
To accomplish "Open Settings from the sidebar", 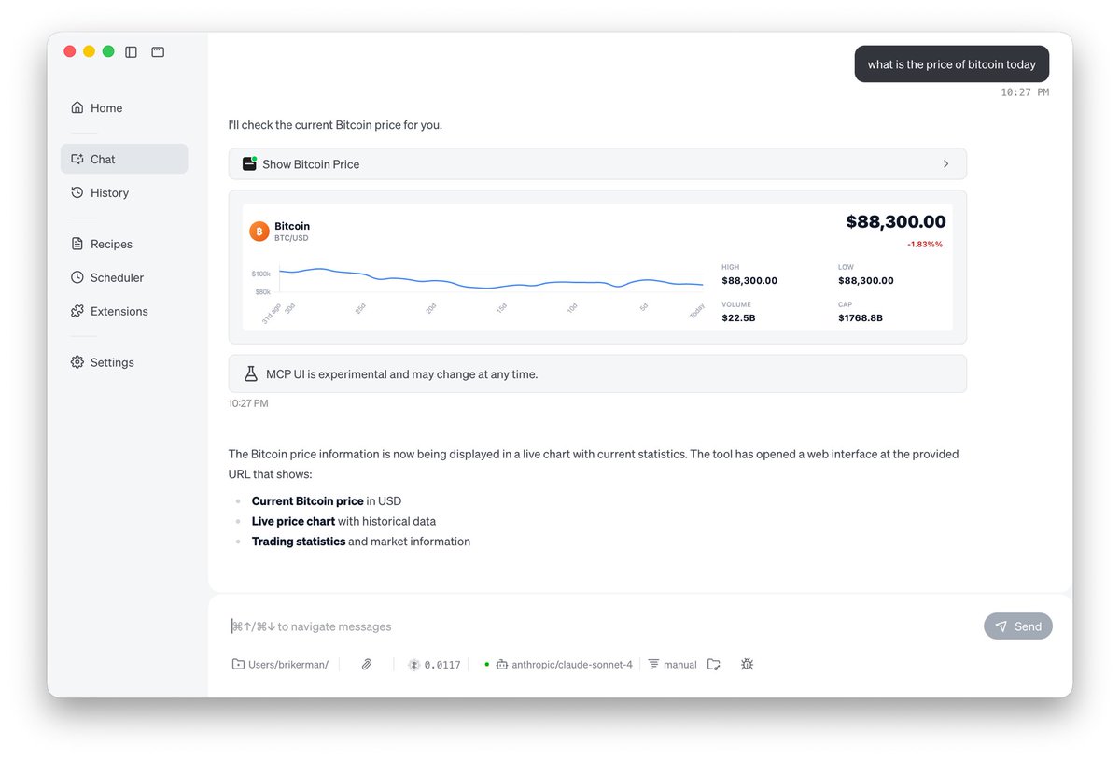I will [x=124, y=362].
